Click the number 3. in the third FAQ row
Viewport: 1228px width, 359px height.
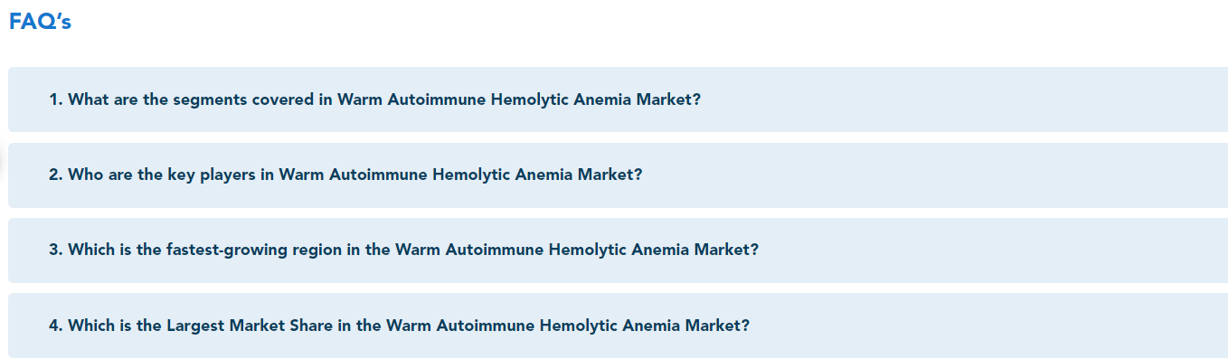click(56, 250)
